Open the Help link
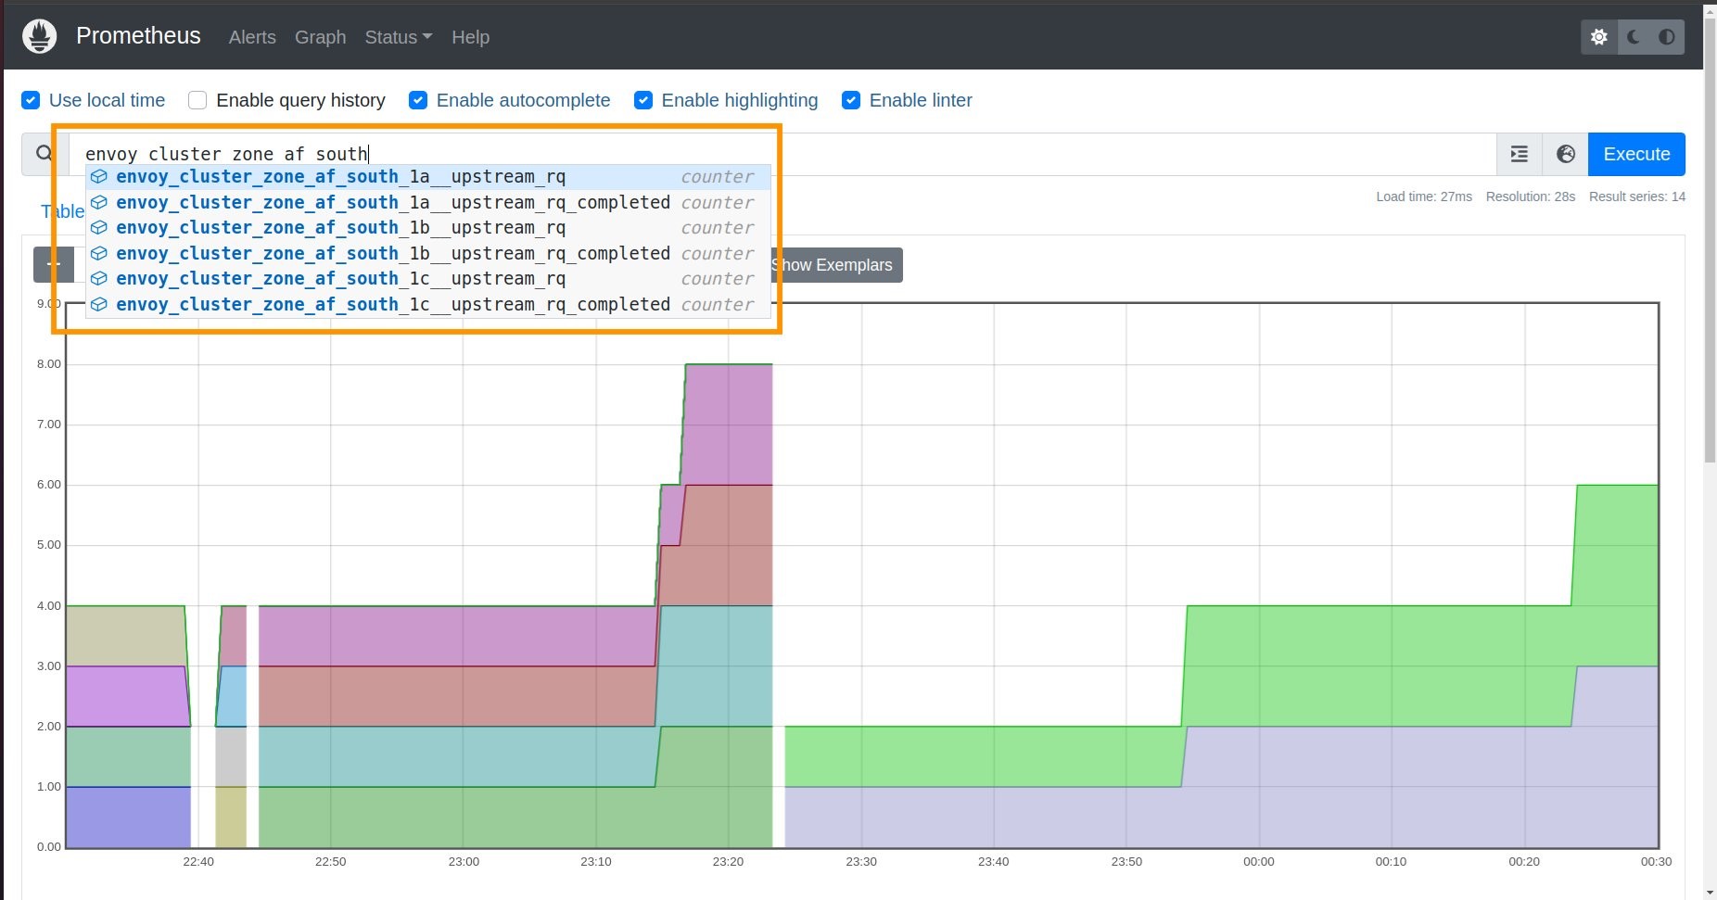Viewport: 1717px width, 900px height. pyautogui.click(x=470, y=37)
